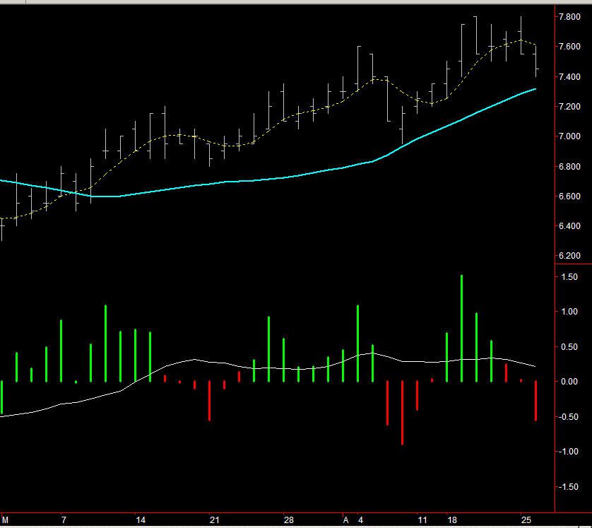The image size is (592, 528).
Task: Select the -1.00 indicator axis label
Action: 569,452
